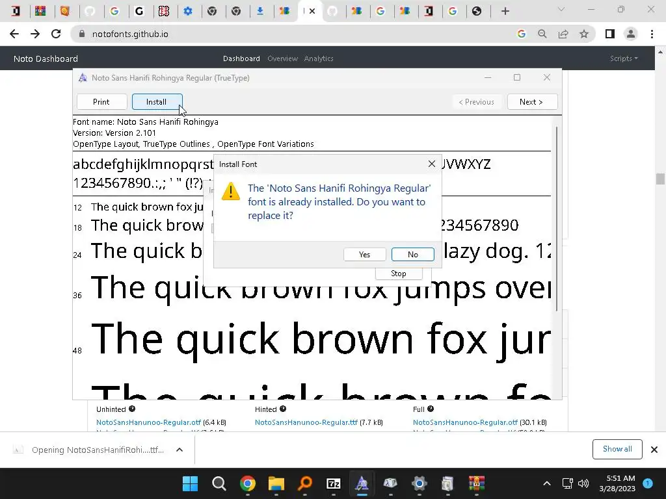
Task: Open the Dashboard nav item
Action: point(241,58)
